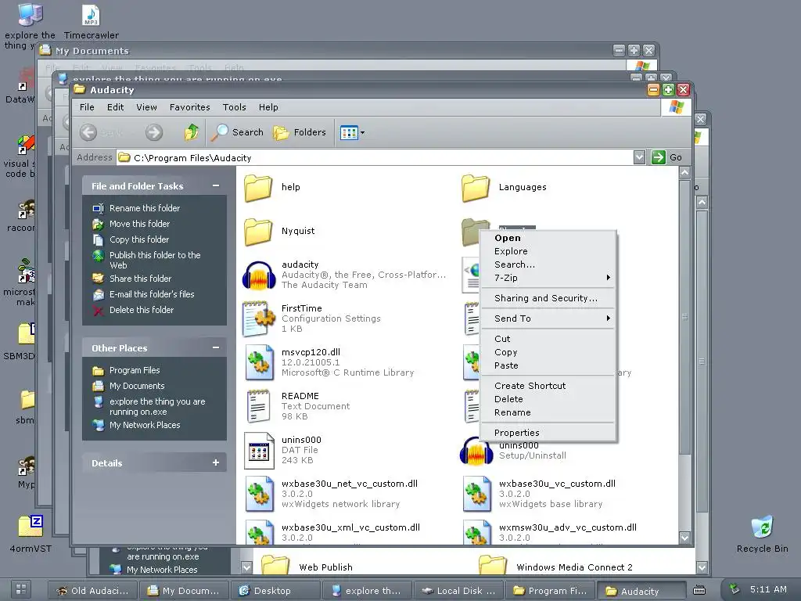Viewport: 801px width, 601px height.
Task: Click Publish this folder to the Web
Action: tap(155, 260)
